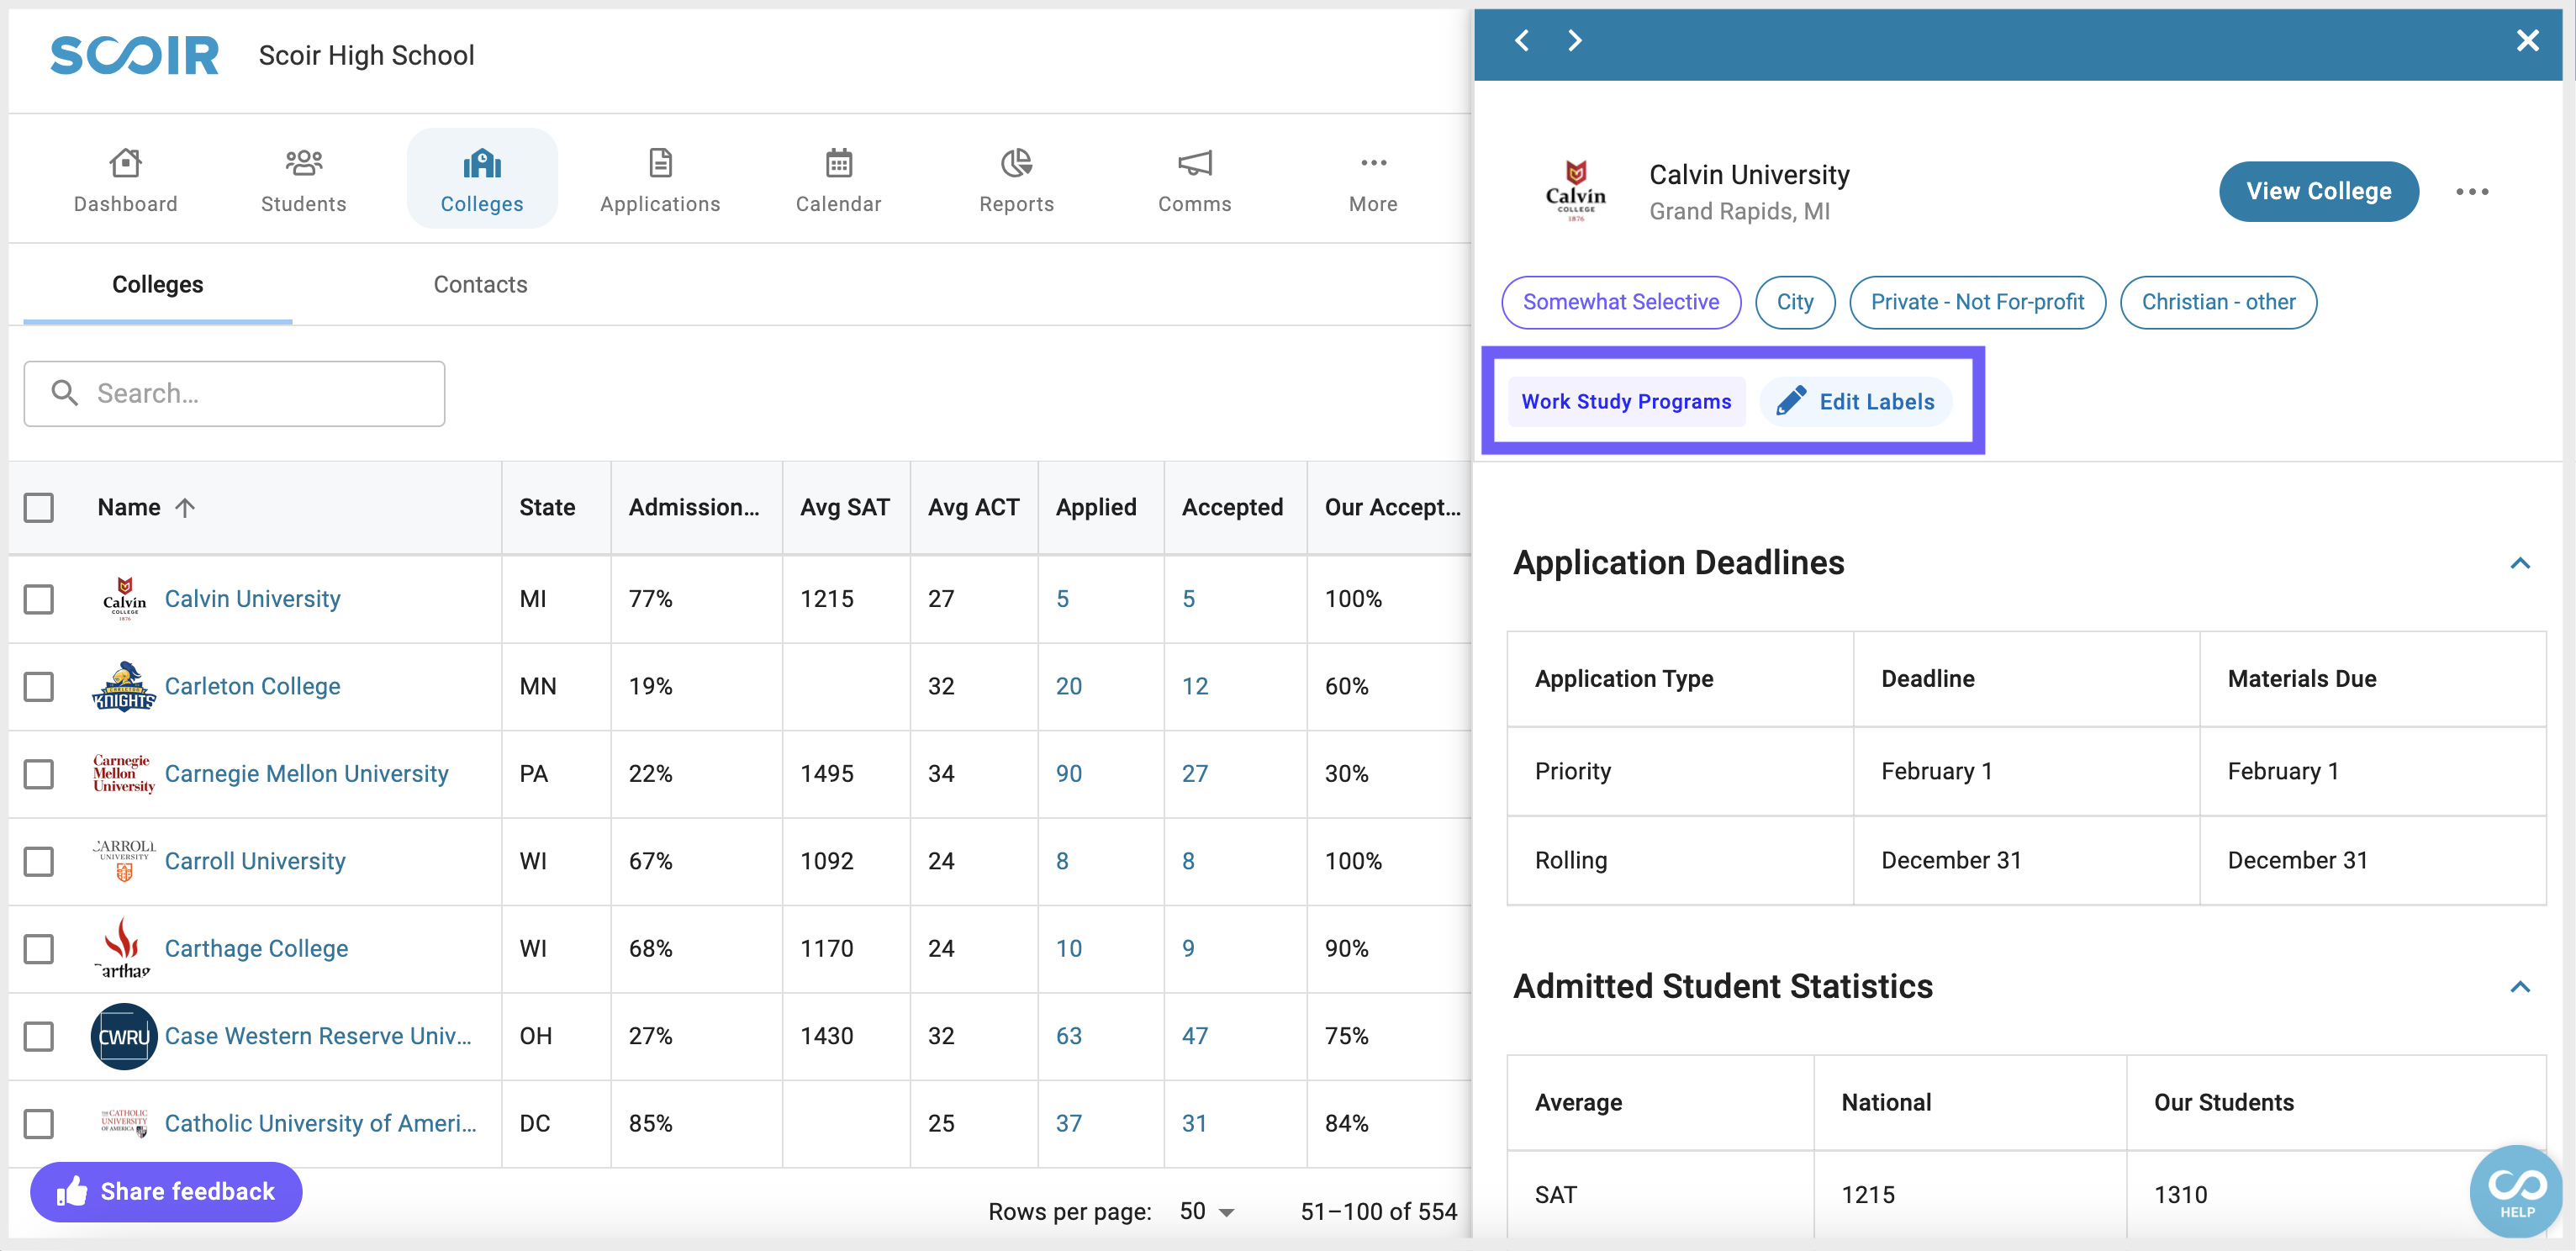Image resolution: width=2576 pixels, height=1251 pixels.
Task: Click the Christian - other tag
Action: coord(2218,302)
